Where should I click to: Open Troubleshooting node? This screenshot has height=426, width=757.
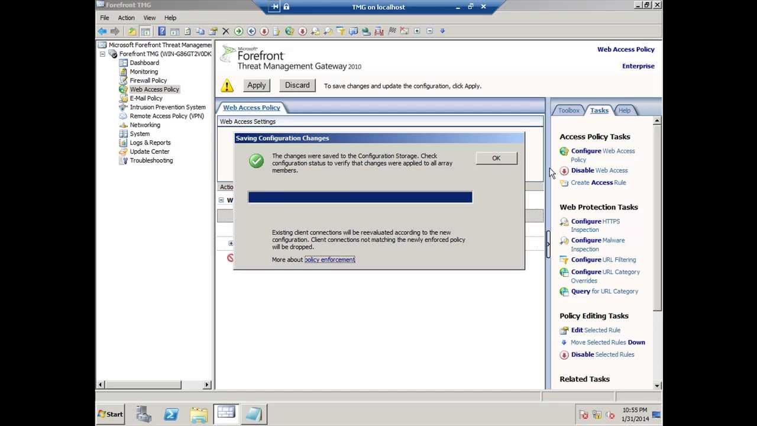click(151, 160)
